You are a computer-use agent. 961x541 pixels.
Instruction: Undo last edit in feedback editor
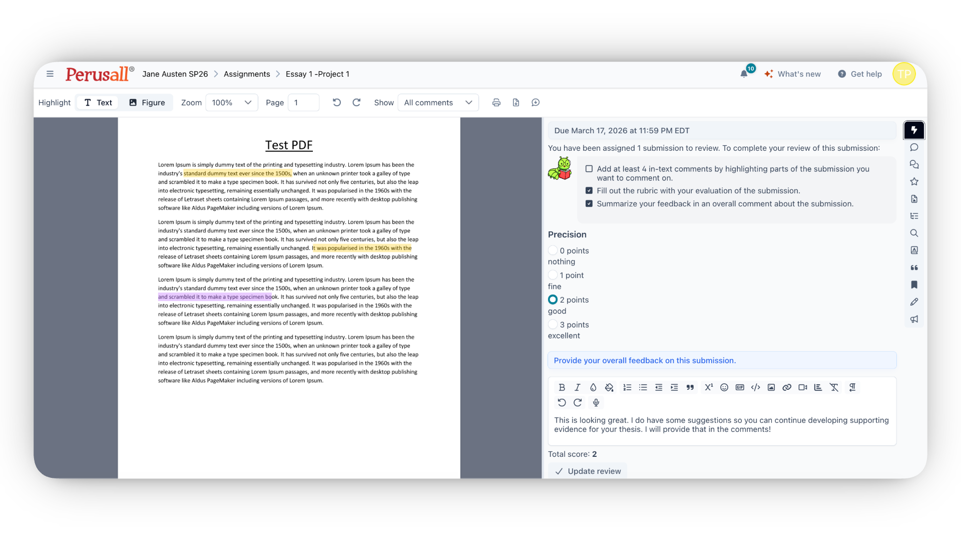point(562,402)
